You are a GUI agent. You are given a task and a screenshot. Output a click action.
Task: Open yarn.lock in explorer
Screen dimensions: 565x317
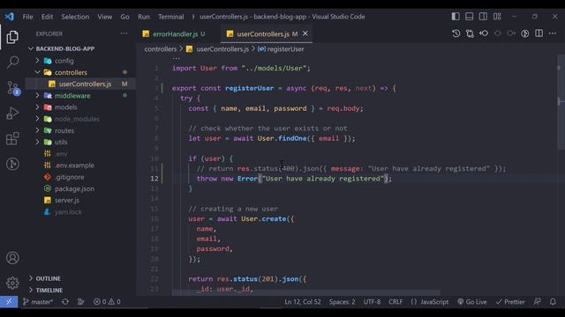(x=68, y=212)
